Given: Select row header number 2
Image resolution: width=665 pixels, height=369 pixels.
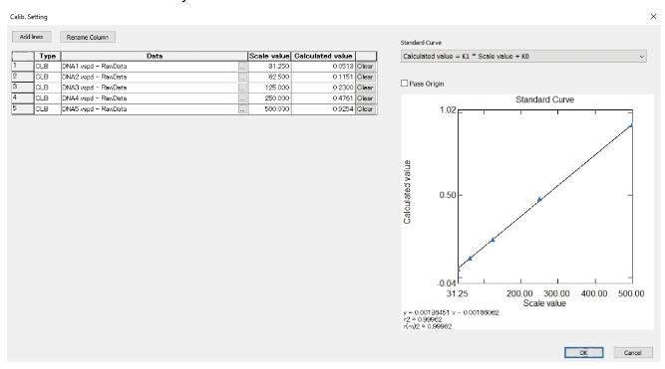Looking at the screenshot, I should (23, 77).
